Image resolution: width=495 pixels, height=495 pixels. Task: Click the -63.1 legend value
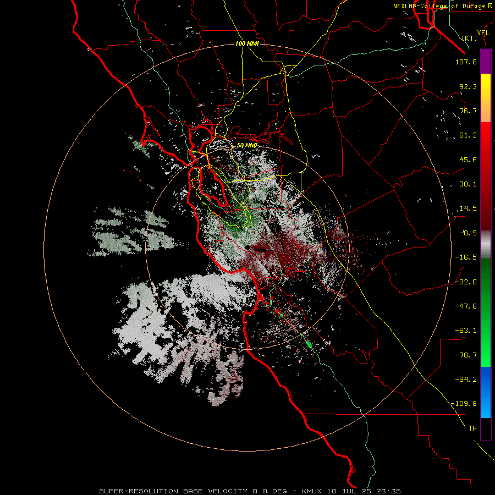(x=466, y=331)
